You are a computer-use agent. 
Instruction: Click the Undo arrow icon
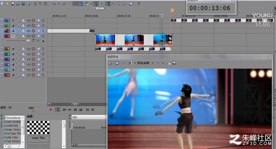pyautogui.click(x=54, y=4)
